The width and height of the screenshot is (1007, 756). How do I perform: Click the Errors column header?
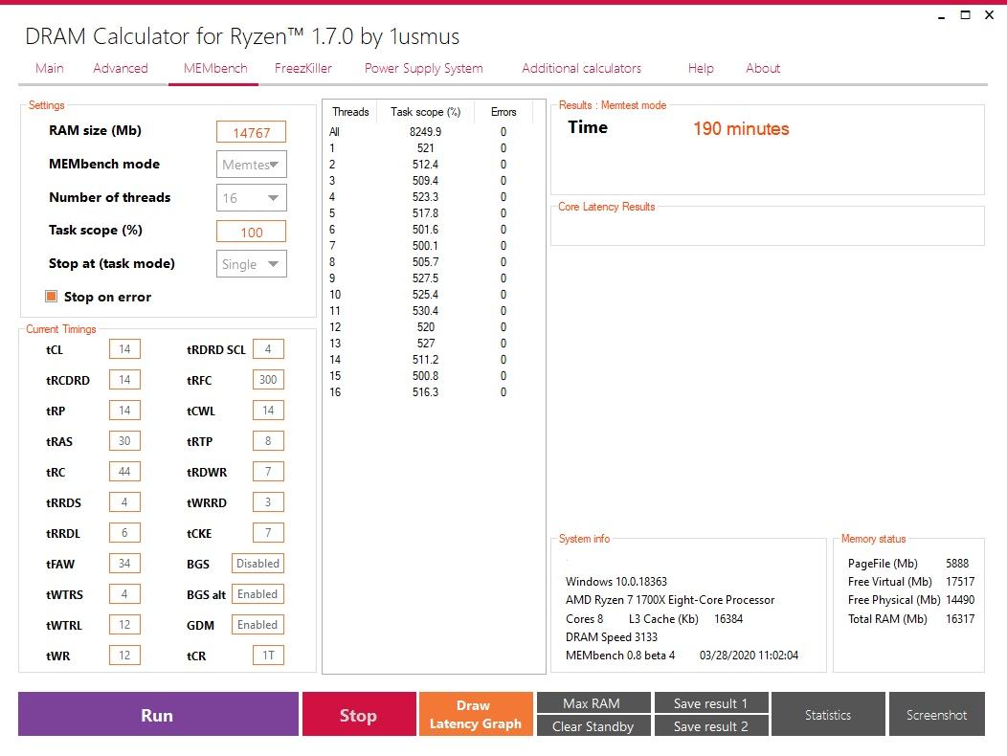[503, 112]
